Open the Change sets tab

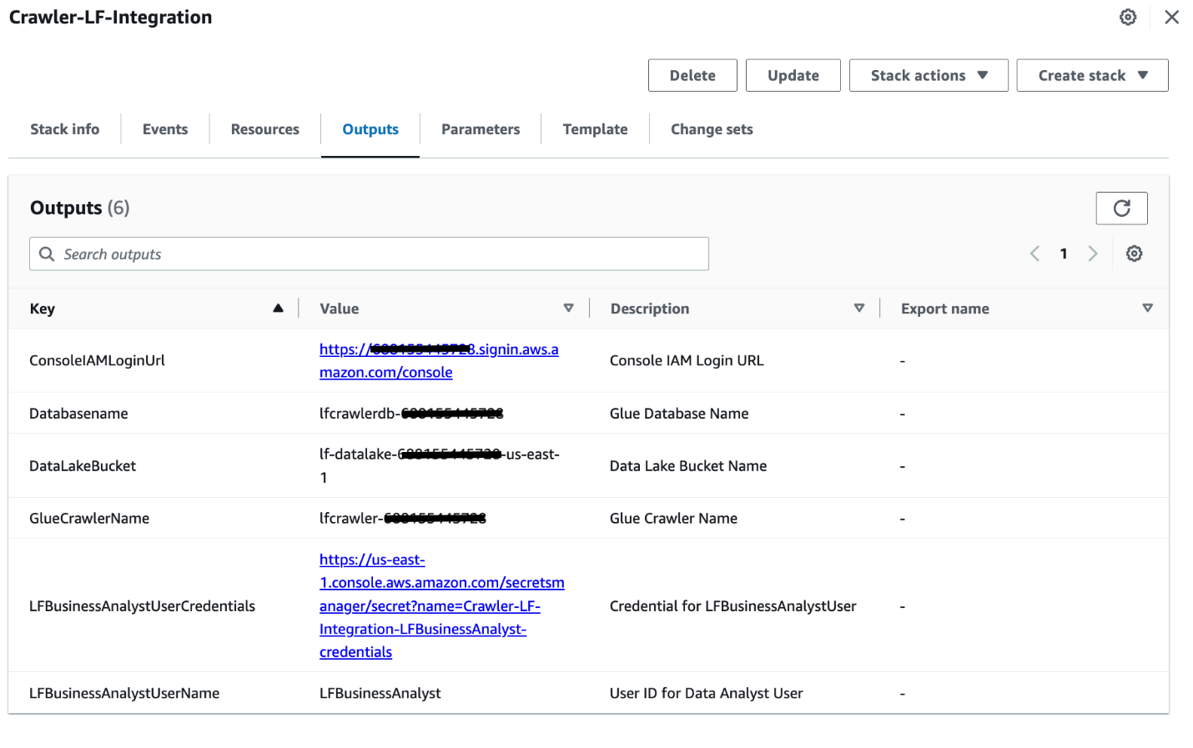[712, 129]
